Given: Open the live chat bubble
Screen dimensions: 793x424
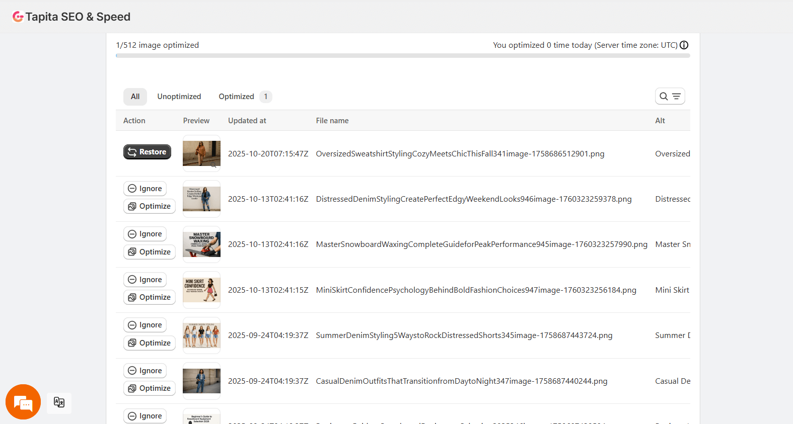Looking at the screenshot, I should pos(23,402).
